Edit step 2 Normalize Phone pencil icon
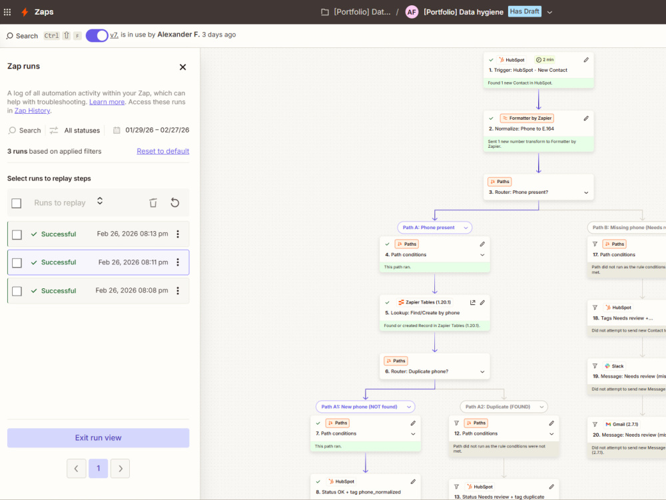Image resolution: width=666 pixels, height=500 pixels. click(x=586, y=119)
